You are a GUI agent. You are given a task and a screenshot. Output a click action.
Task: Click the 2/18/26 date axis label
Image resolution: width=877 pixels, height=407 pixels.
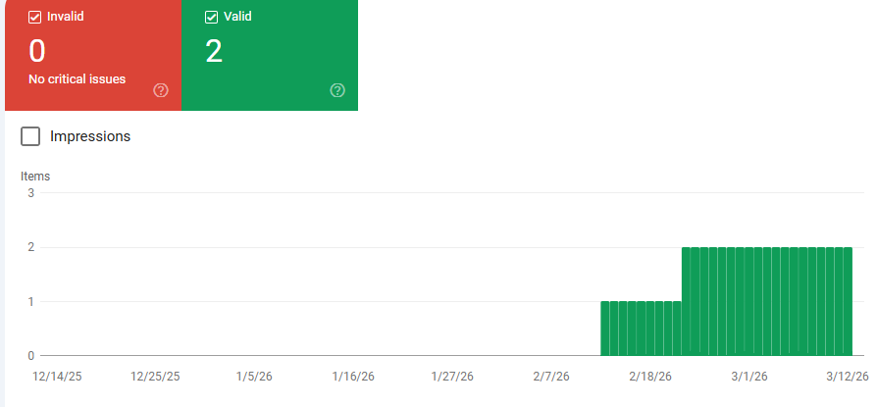coord(650,377)
